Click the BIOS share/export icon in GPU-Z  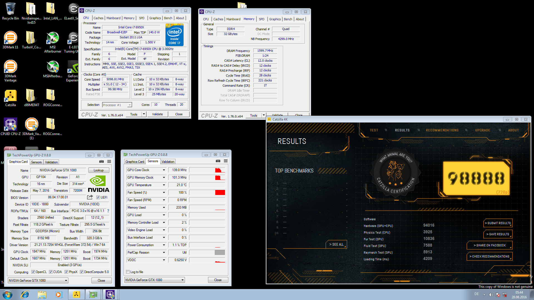pos(90,197)
